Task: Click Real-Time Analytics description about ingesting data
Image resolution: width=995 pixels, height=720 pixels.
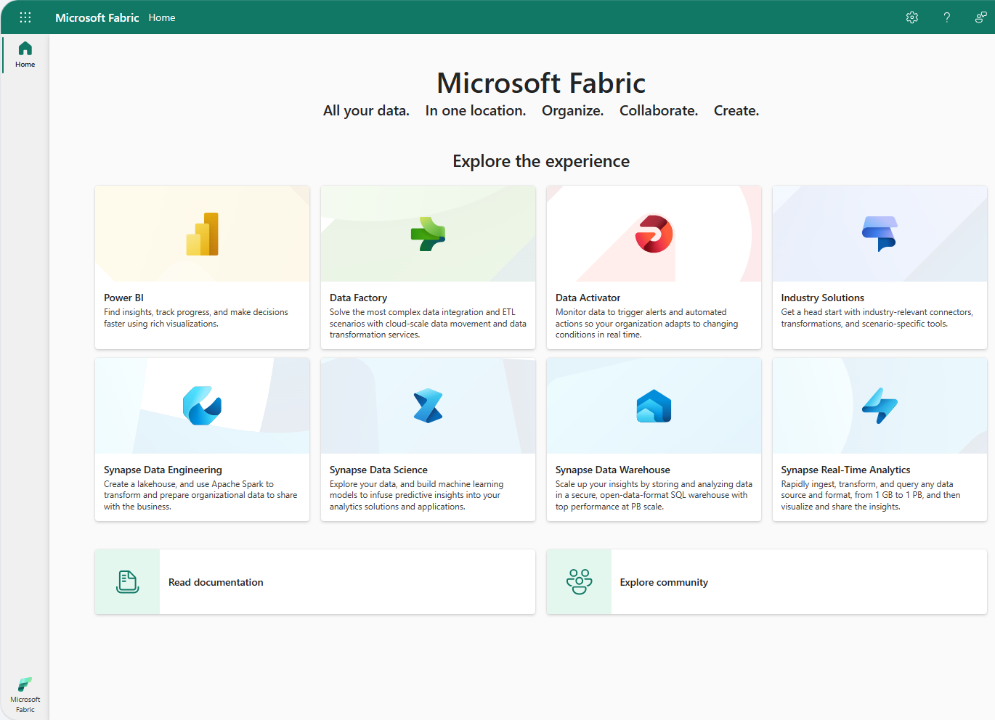Action: (x=871, y=496)
